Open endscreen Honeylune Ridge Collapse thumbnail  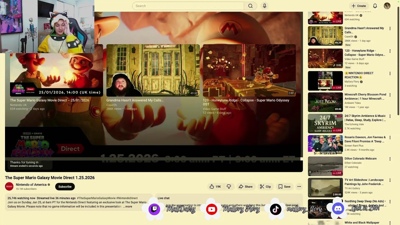click(x=249, y=70)
